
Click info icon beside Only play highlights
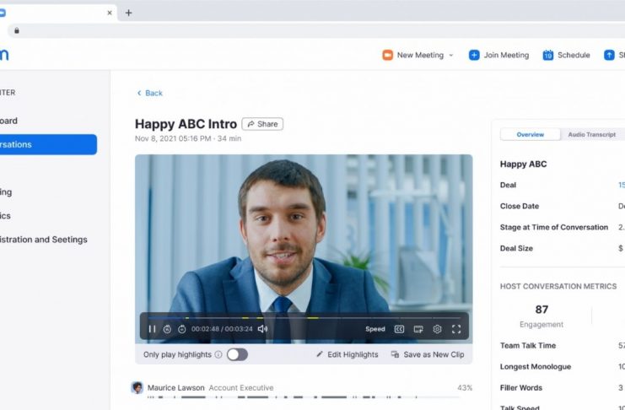click(x=218, y=354)
